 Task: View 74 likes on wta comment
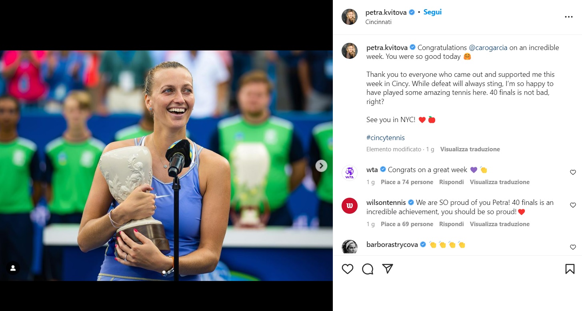(x=407, y=182)
